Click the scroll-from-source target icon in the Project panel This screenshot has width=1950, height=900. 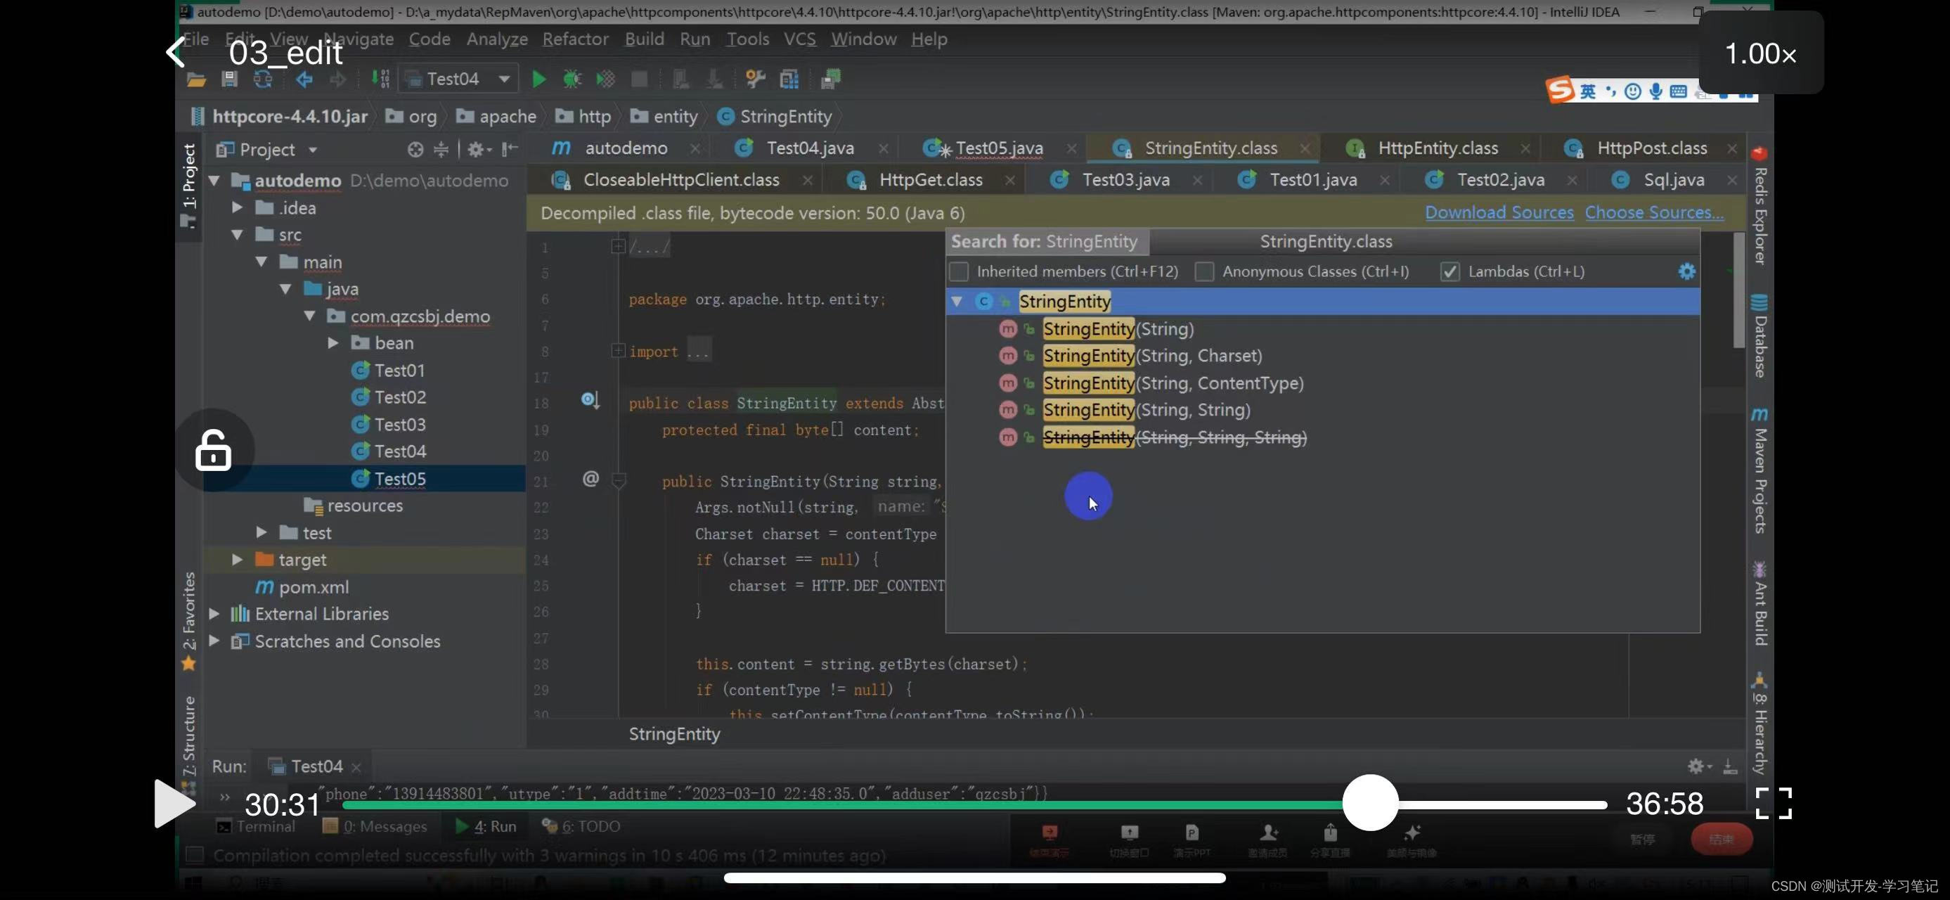[x=415, y=149]
